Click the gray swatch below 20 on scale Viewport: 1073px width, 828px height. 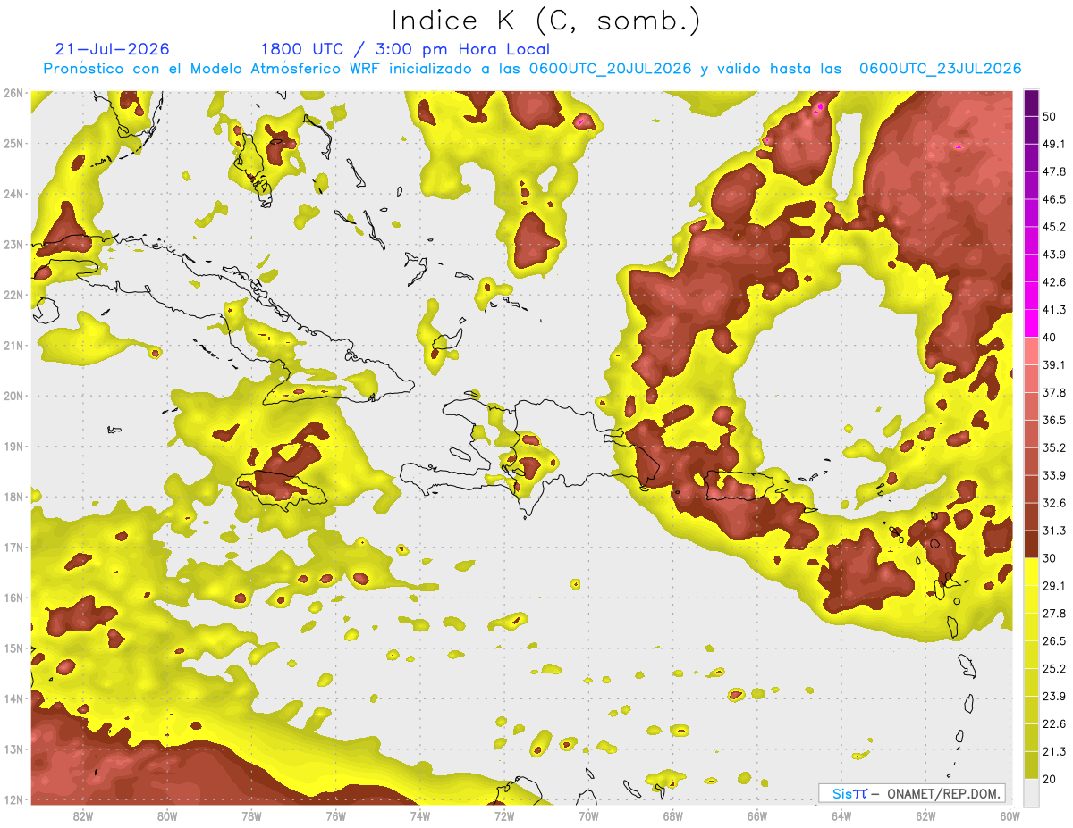tap(1031, 791)
